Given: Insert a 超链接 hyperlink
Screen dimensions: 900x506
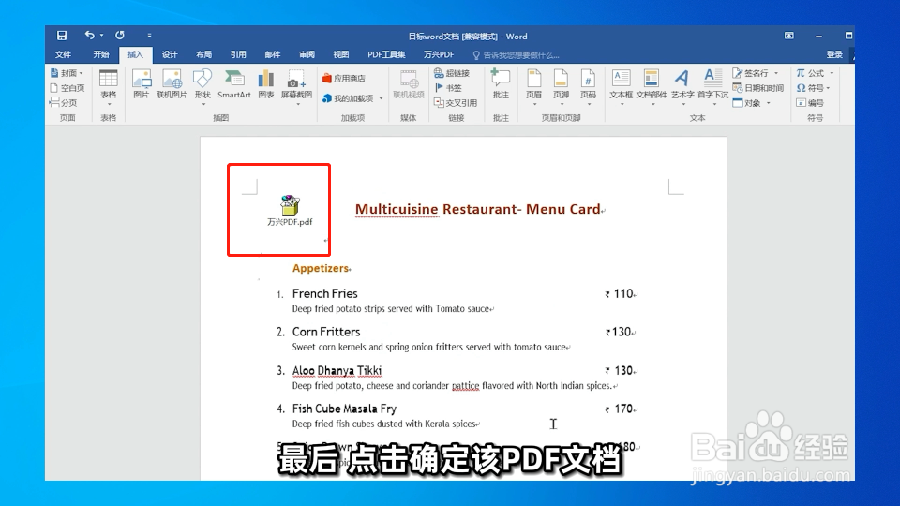Looking at the screenshot, I should 452,73.
